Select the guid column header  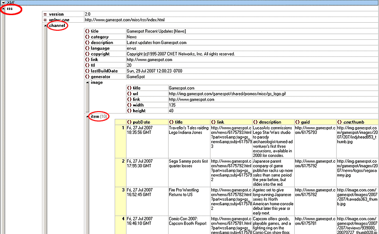(315, 122)
